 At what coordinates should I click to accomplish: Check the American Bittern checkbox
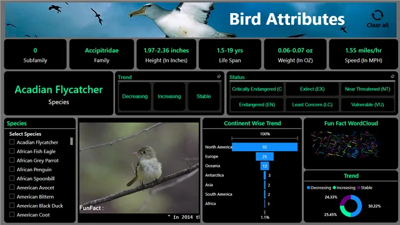pyautogui.click(x=12, y=196)
